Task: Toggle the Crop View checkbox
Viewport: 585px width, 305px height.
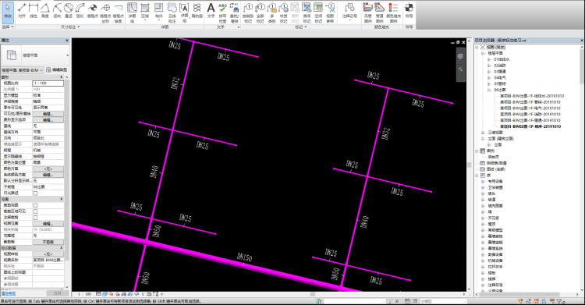Action: 35,205
